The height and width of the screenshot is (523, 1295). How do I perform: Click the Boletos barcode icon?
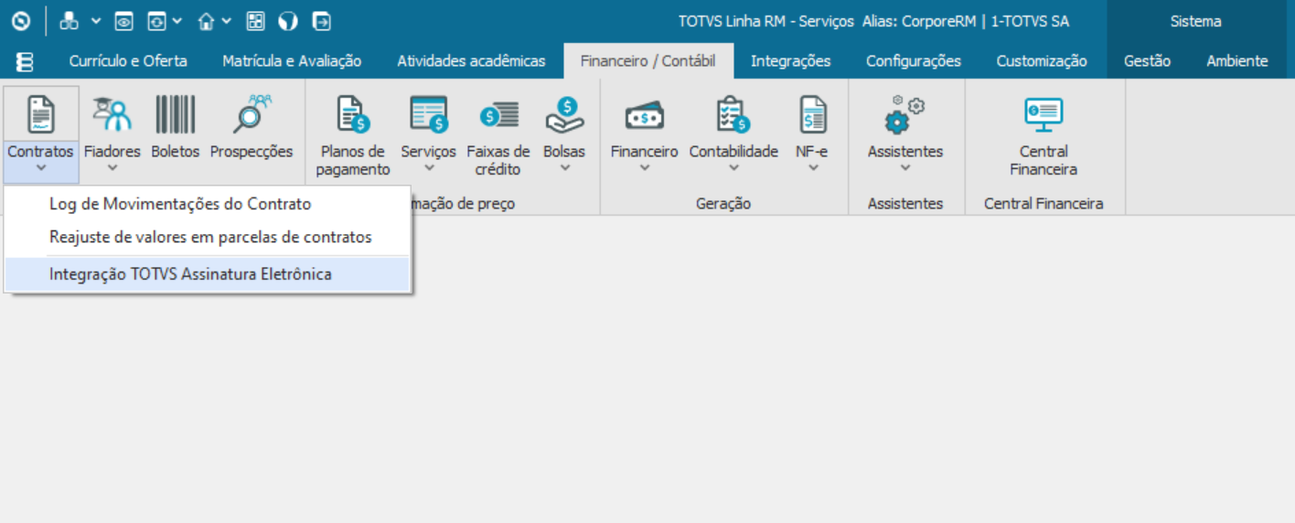click(176, 115)
